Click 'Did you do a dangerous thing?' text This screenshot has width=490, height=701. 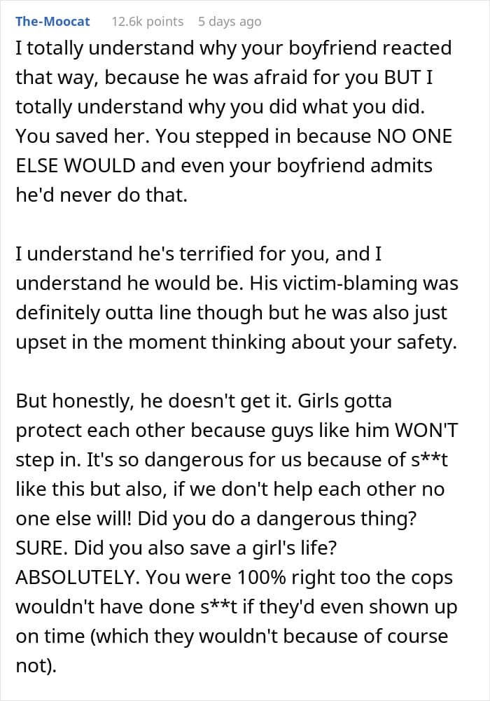[277, 519]
